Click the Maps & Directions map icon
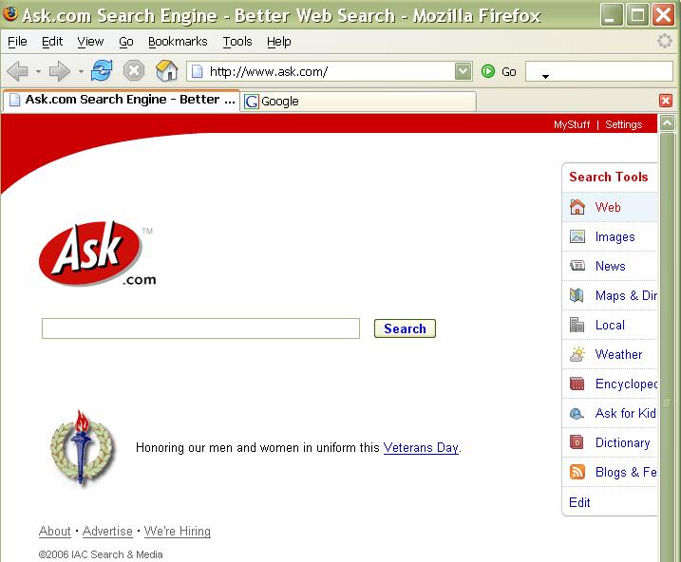The image size is (681, 562). point(577,295)
